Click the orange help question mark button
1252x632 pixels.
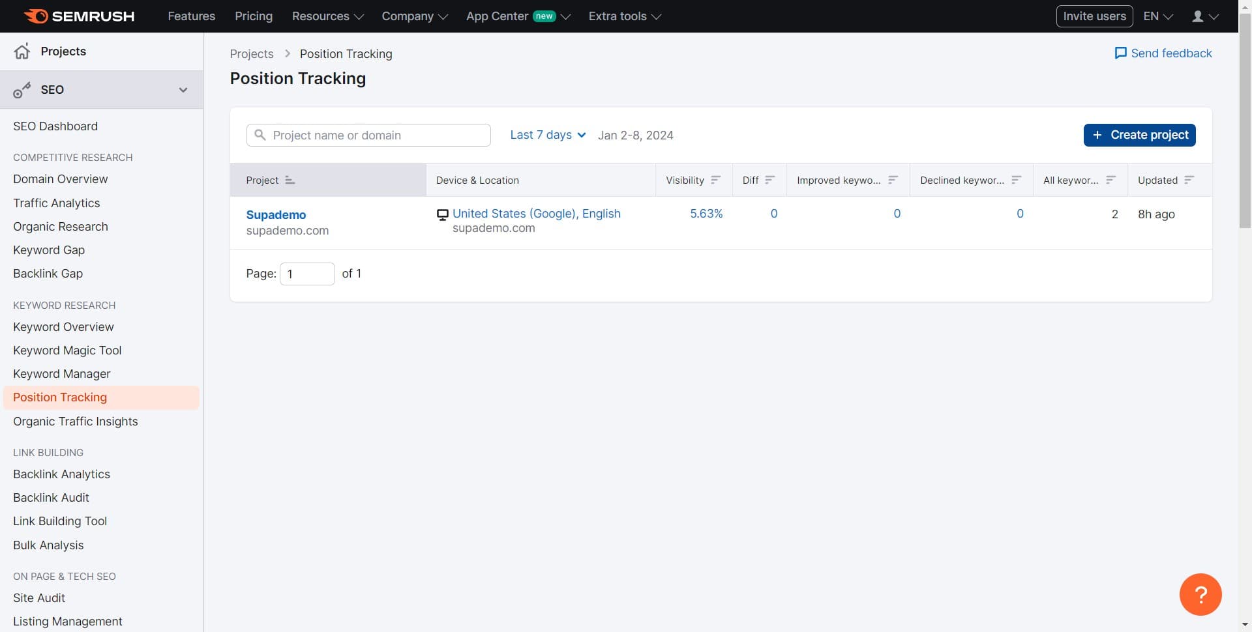click(1200, 594)
